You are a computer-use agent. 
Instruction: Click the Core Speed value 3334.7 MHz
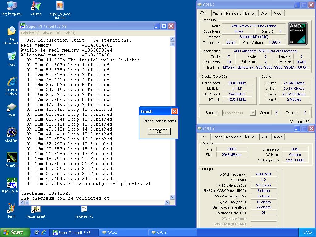237,83
